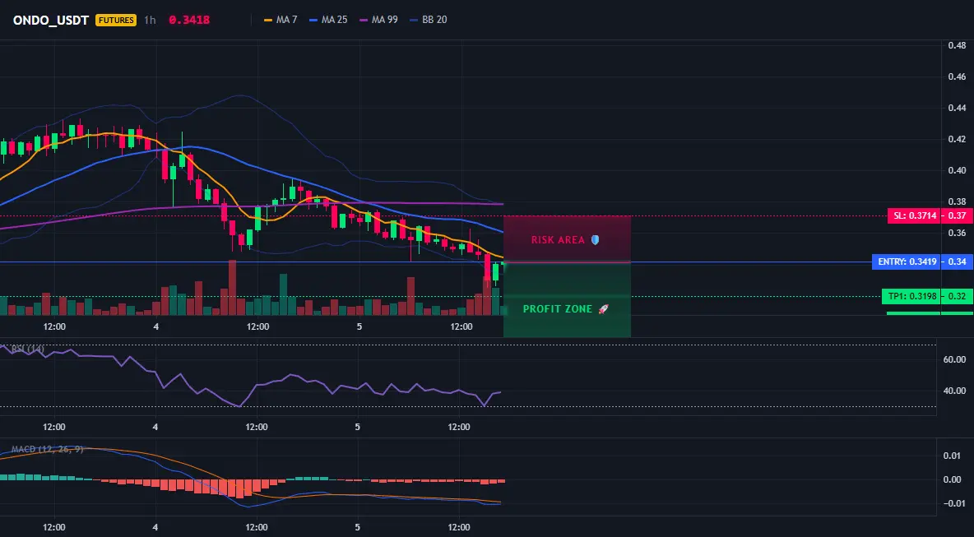Click the 40.00 RSI axis value
The height and width of the screenshot is (537, 974).
pos(955,391)
